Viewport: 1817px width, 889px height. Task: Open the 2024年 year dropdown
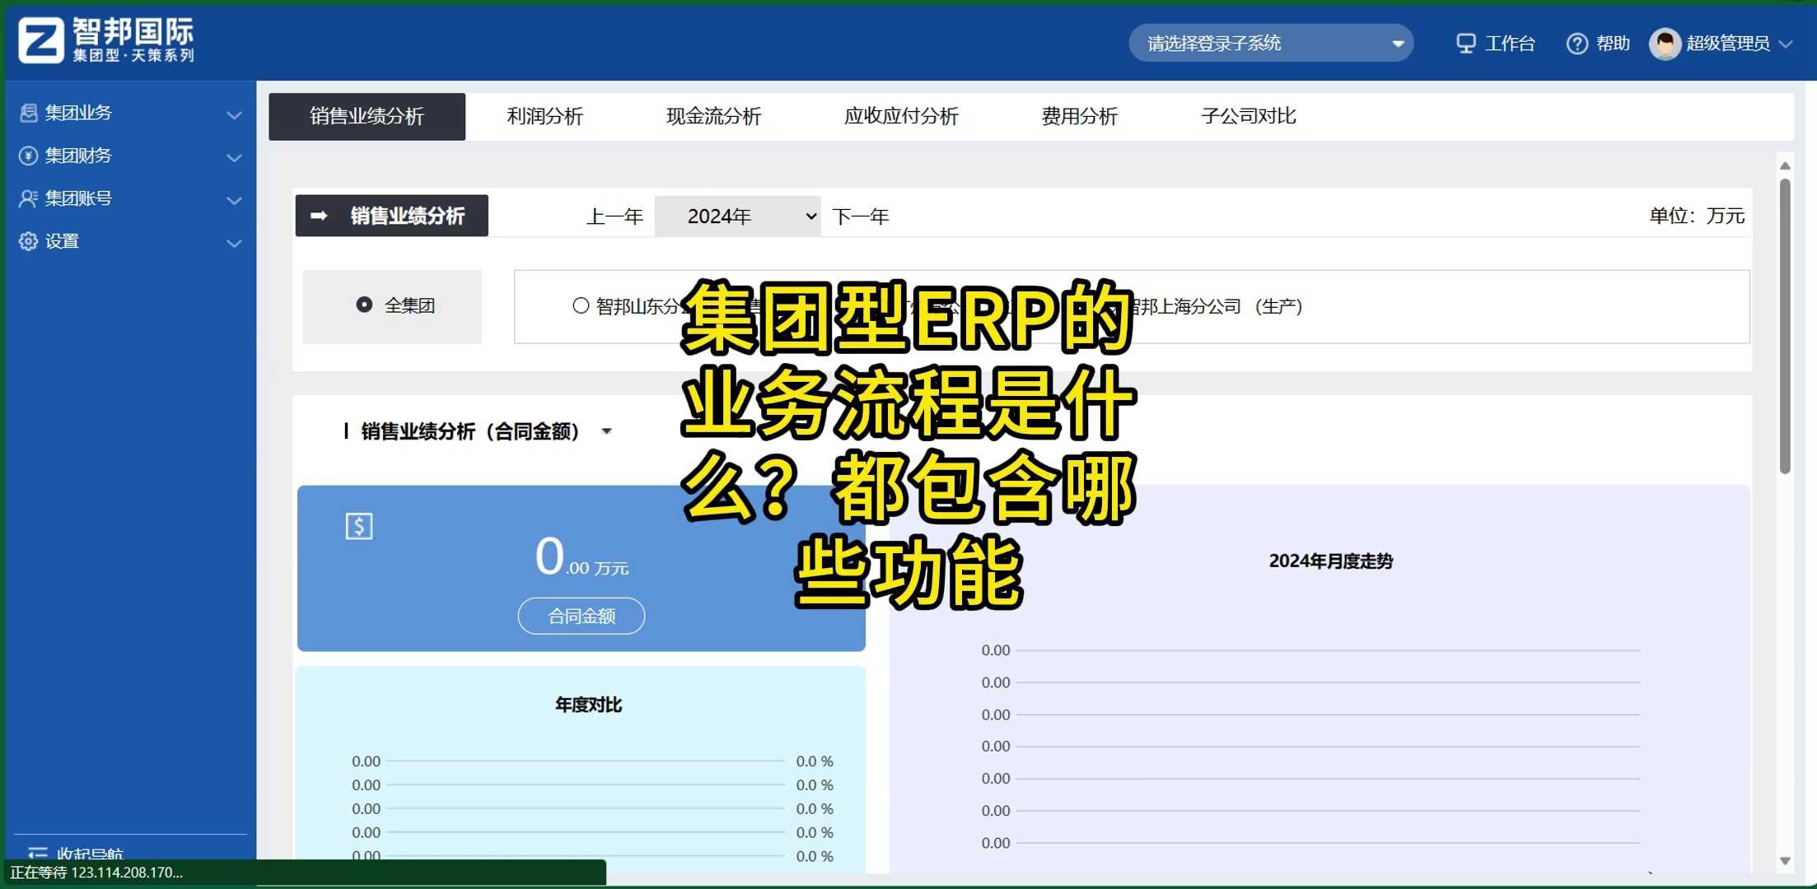tap(737, 216)
